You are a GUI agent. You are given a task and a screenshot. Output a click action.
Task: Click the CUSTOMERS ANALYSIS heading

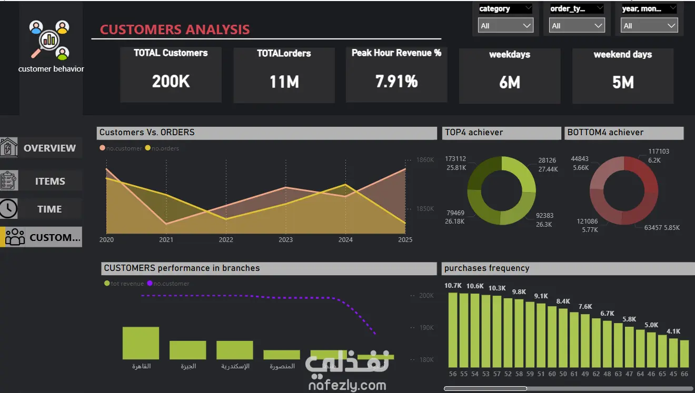point(175,29)
